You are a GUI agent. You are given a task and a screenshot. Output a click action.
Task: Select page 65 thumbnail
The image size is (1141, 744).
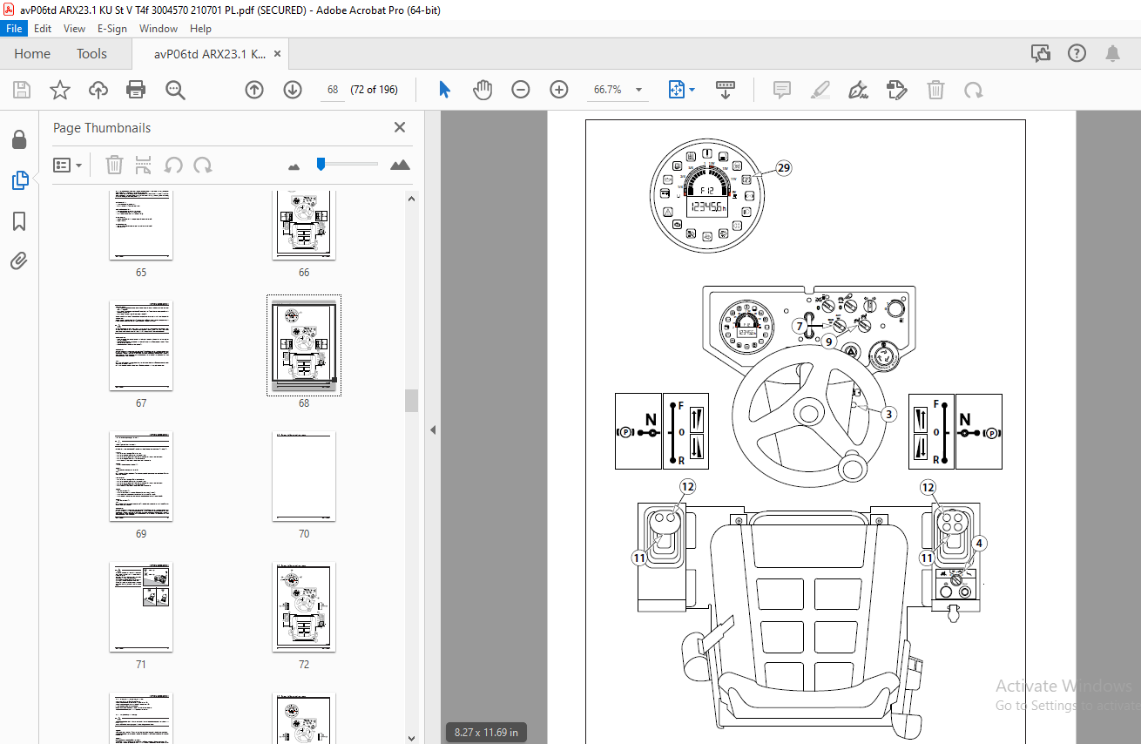[x=141, y=225]
